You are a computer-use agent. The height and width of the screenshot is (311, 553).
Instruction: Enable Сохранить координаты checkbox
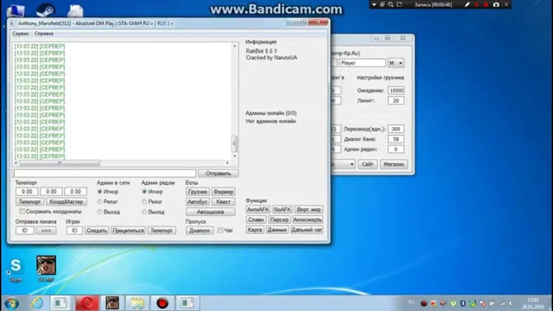[x=22, y=212]
